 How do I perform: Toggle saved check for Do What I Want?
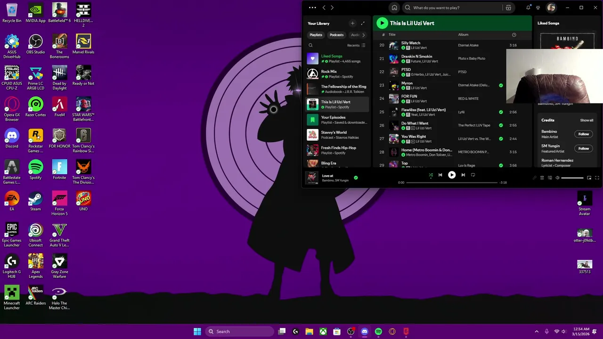point(501,125)
